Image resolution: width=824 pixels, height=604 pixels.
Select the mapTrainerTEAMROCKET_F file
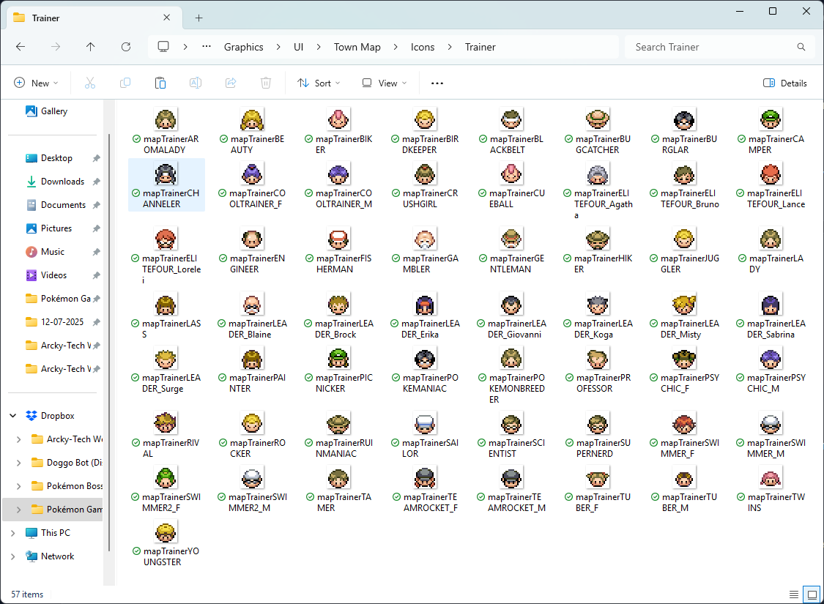point(425,488)
